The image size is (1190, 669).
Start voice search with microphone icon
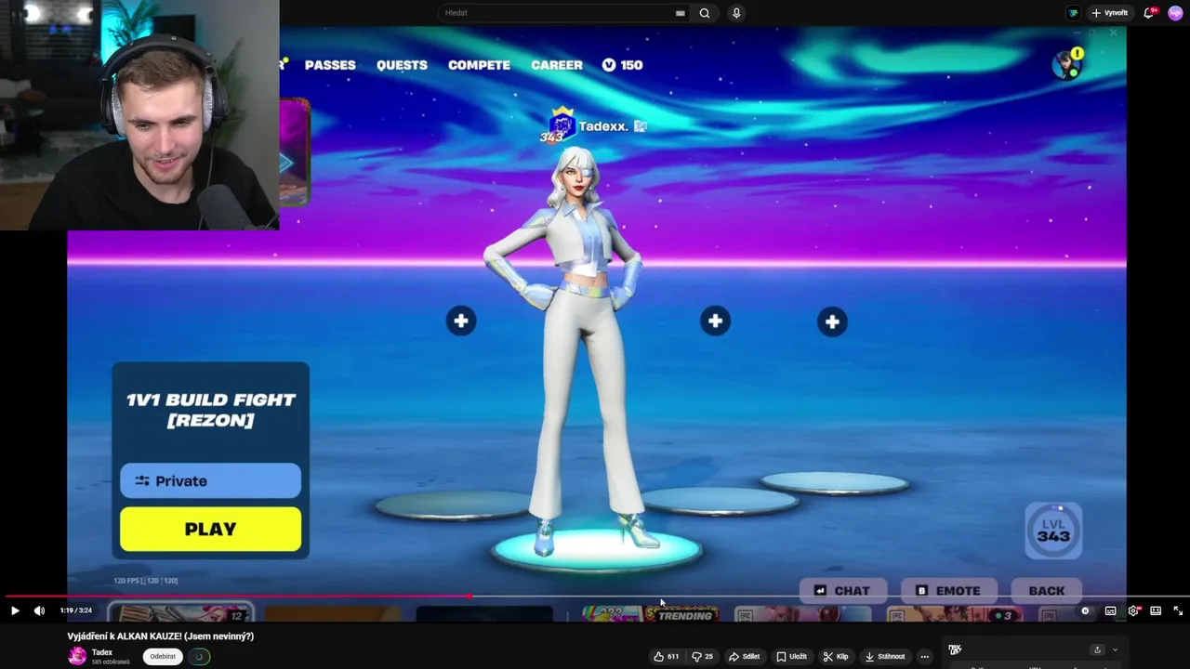[x=736, y=13]
